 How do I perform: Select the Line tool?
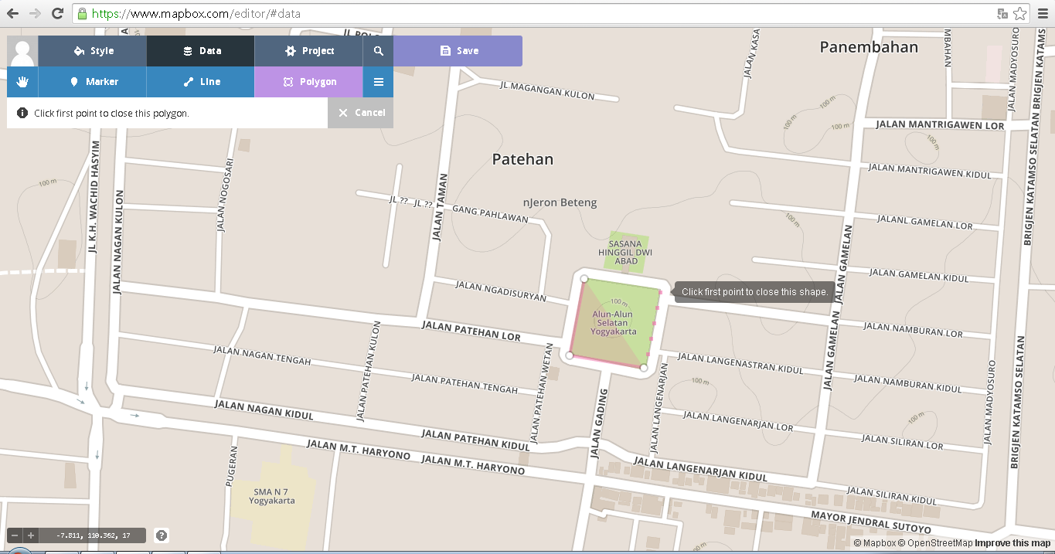(199, 81)
